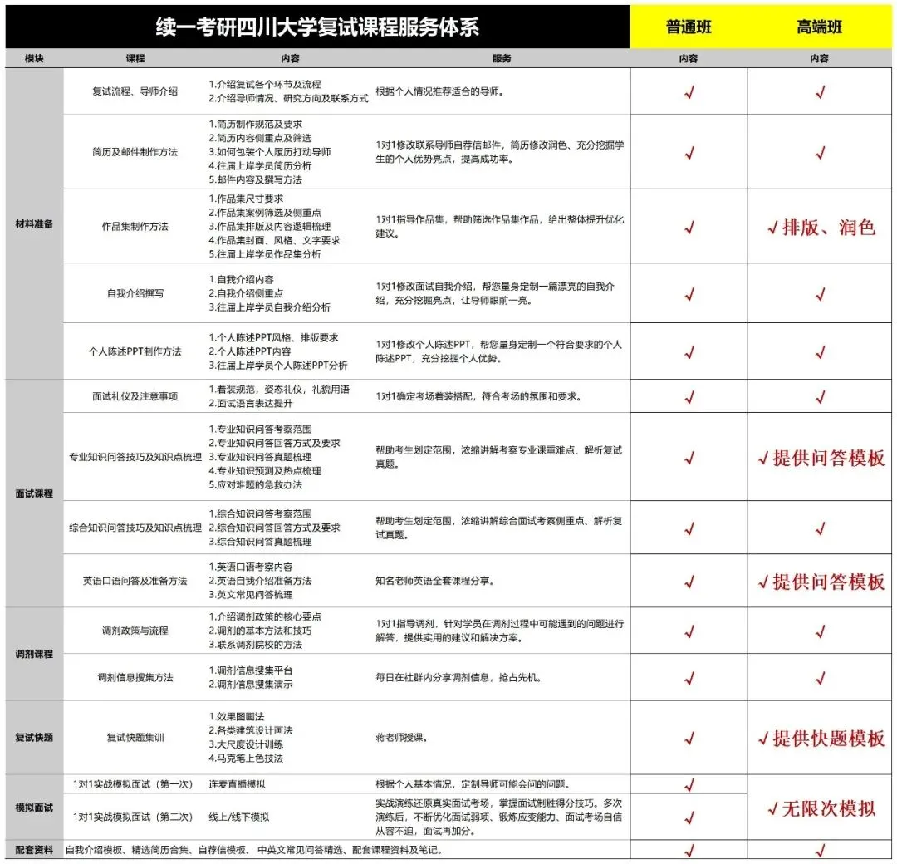Click 普通班 checkmark in 面试礼仪及注意事项 row
The image size is (897, 864).
[689, 397]
